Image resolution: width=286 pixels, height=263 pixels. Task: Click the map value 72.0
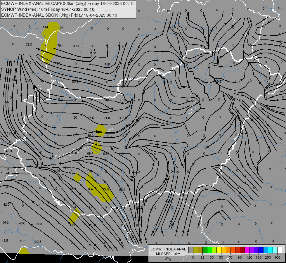(x=29, y=44)
